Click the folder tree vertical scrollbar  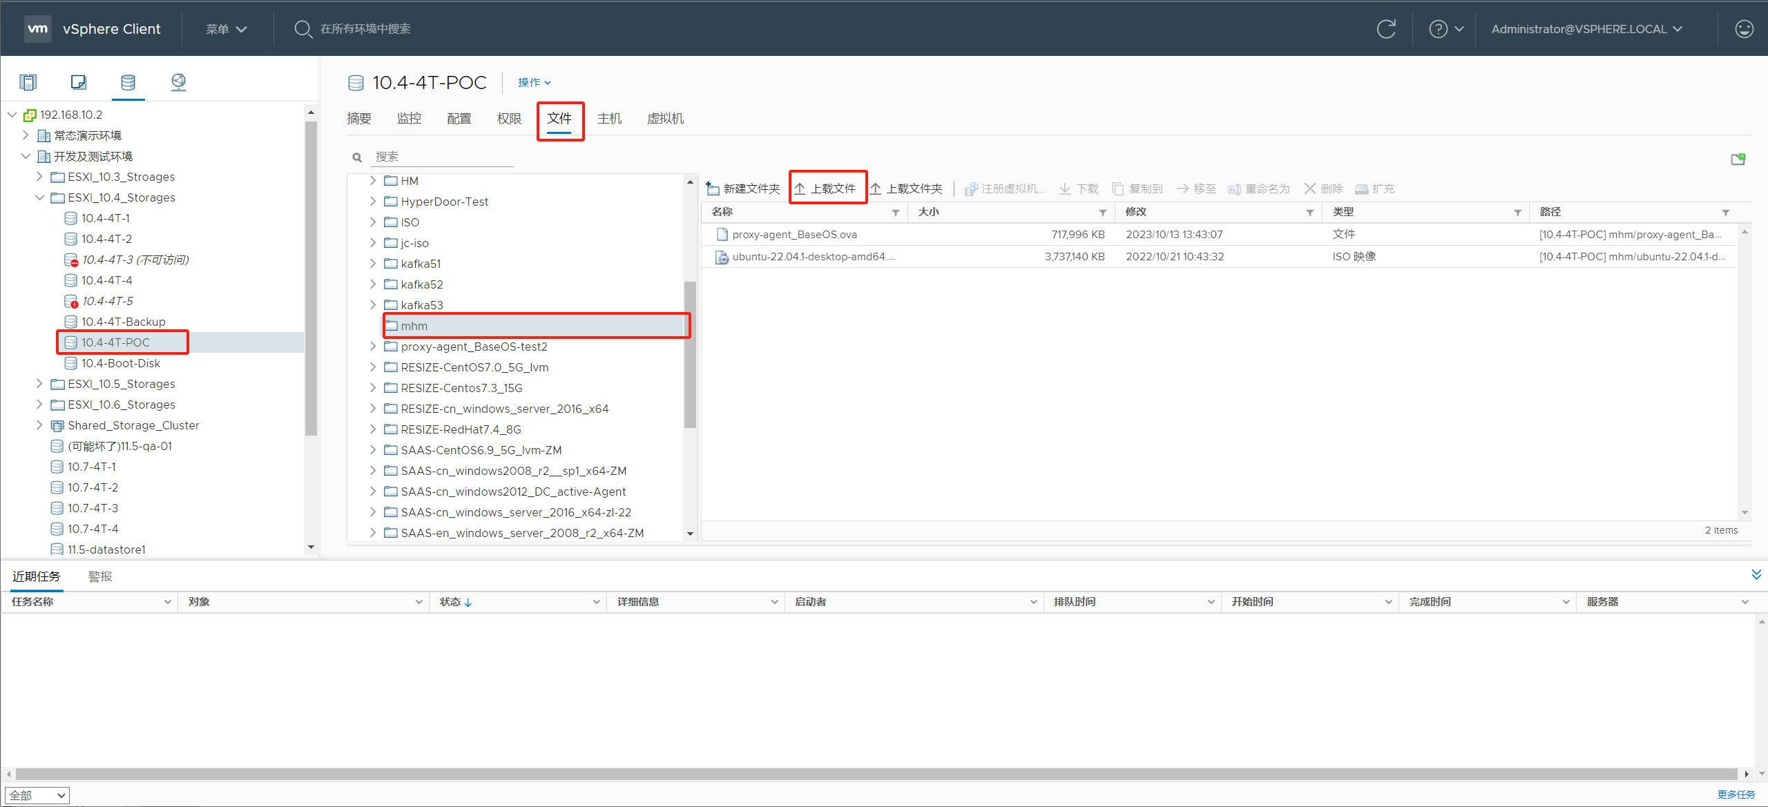coord(690,354)
